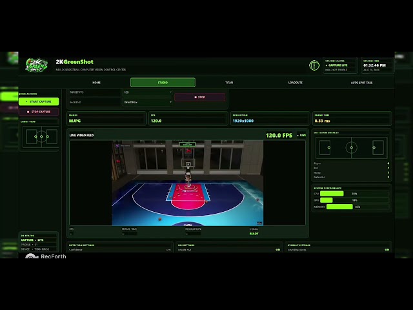The image size is (413, 310).
Task: Click the MJPG format value
Action: [75, 121]
